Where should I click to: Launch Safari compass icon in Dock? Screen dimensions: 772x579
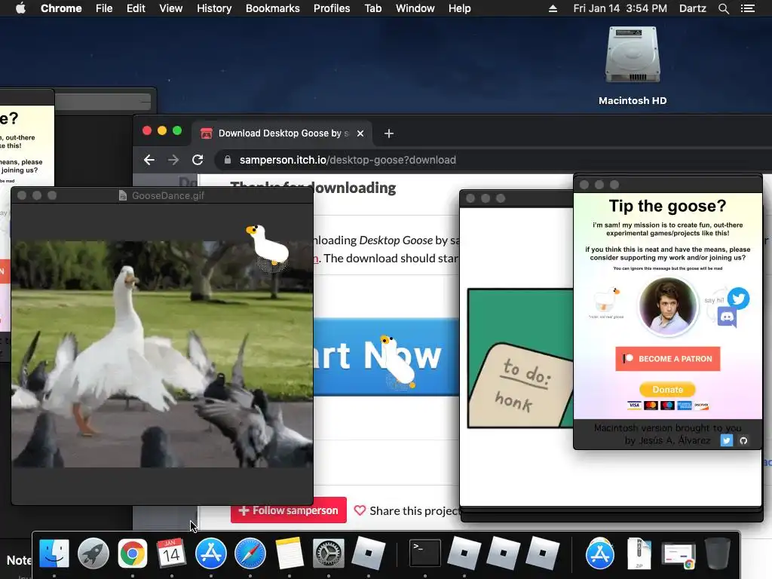250,553
